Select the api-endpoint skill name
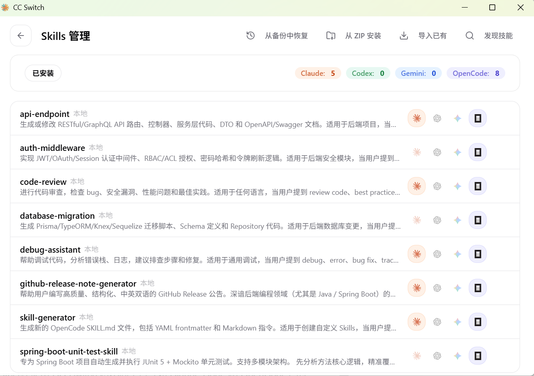Viewport: 534px width, 376px height. (45, 114)
